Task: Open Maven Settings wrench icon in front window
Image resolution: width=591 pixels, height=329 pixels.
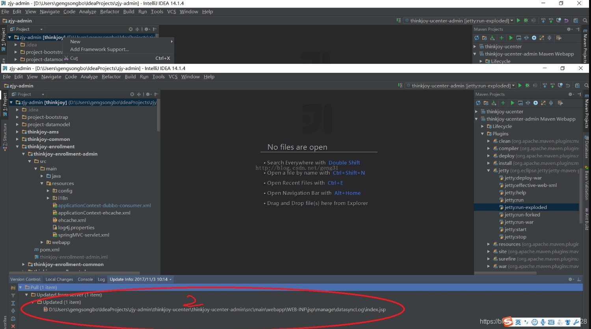Action: click(x=560, y=103)
